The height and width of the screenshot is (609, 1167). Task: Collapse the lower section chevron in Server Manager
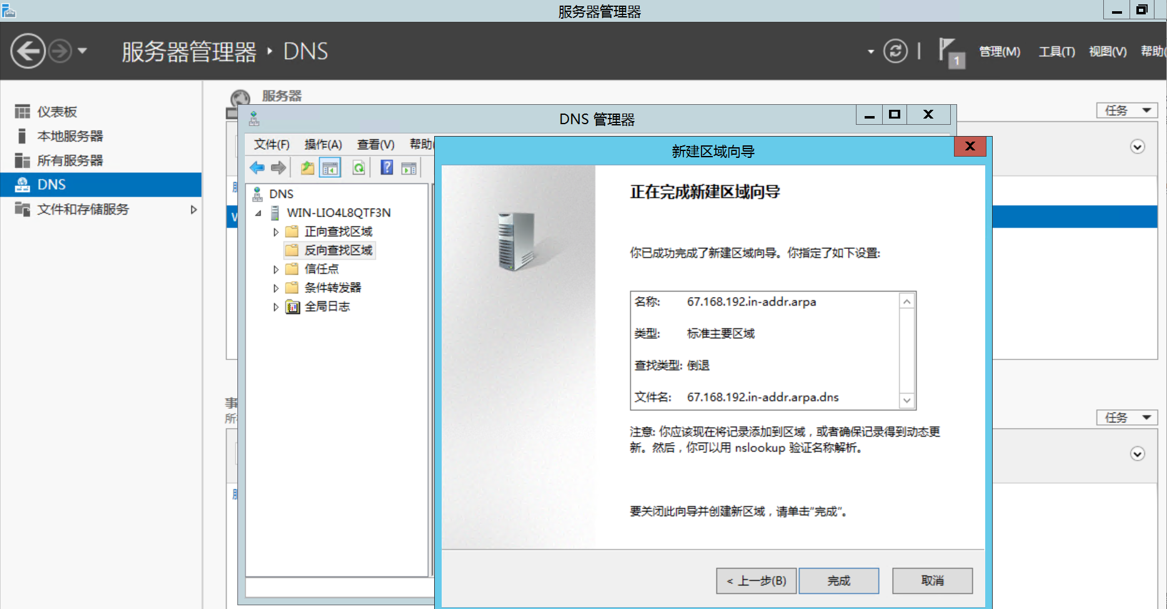(x=1138, y=454)
